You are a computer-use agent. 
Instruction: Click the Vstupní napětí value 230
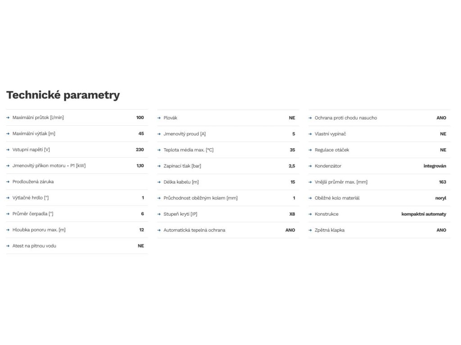click(x=140, y=150)
